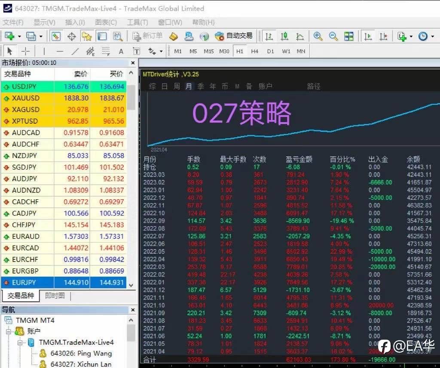The image size is (440, 368).
Task: Collapse the TMGM.TradeMax-Live4 server node
Action: pyautogui.click(x=20, y=343)
